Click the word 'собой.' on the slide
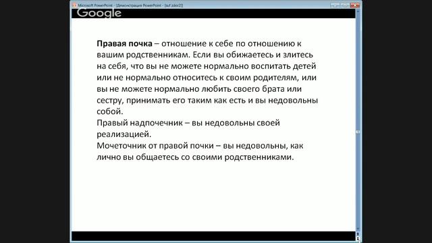The image size is (432, 243). tap(110, 111)
